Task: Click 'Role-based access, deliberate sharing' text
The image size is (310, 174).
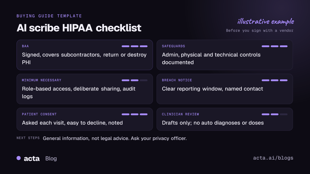Action: click(79, 93)
